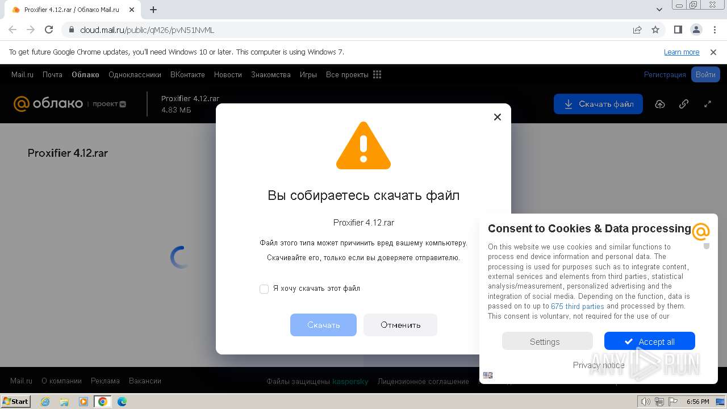Click the Войти login button
Viewport: 727px width, 409px height.
(x=705, y=74)
